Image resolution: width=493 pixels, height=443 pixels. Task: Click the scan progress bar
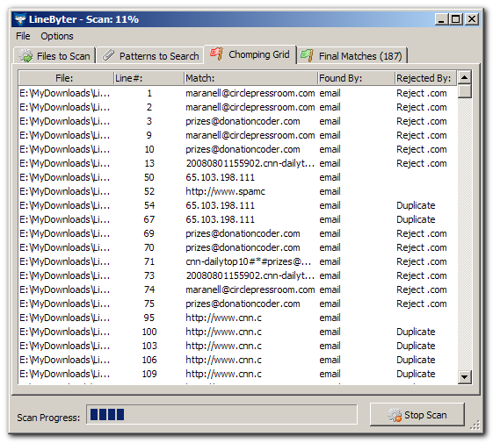click(221, 414)
